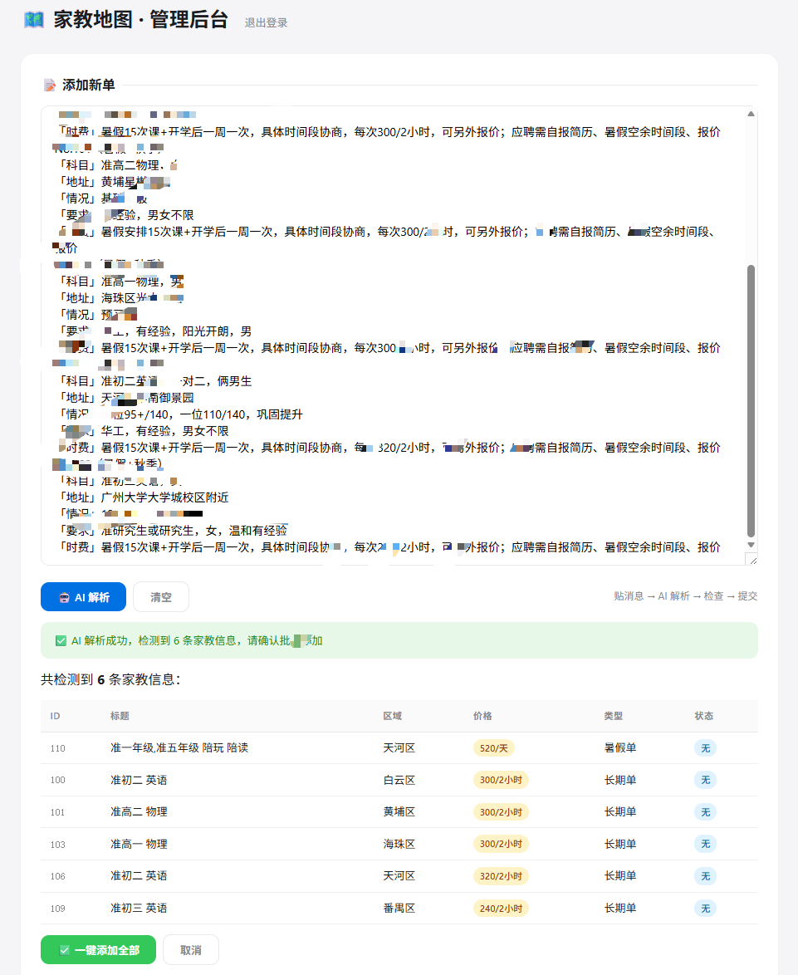The height and width of the screenshot is (975, 798).
Task: Click the 一键添加全部 button
Action: point(98,950)
